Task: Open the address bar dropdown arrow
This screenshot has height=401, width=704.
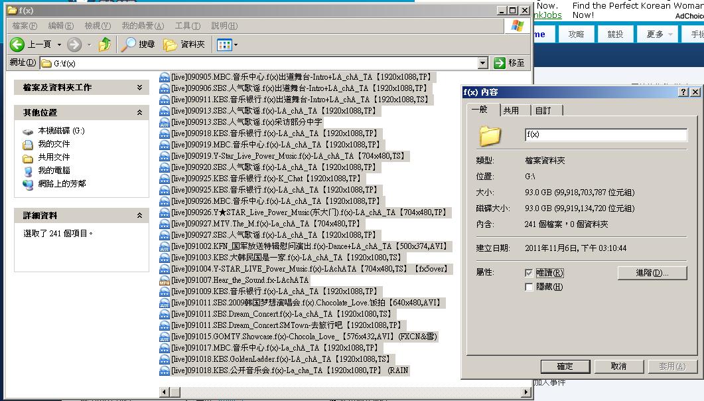Action: [x=482, y=63]
